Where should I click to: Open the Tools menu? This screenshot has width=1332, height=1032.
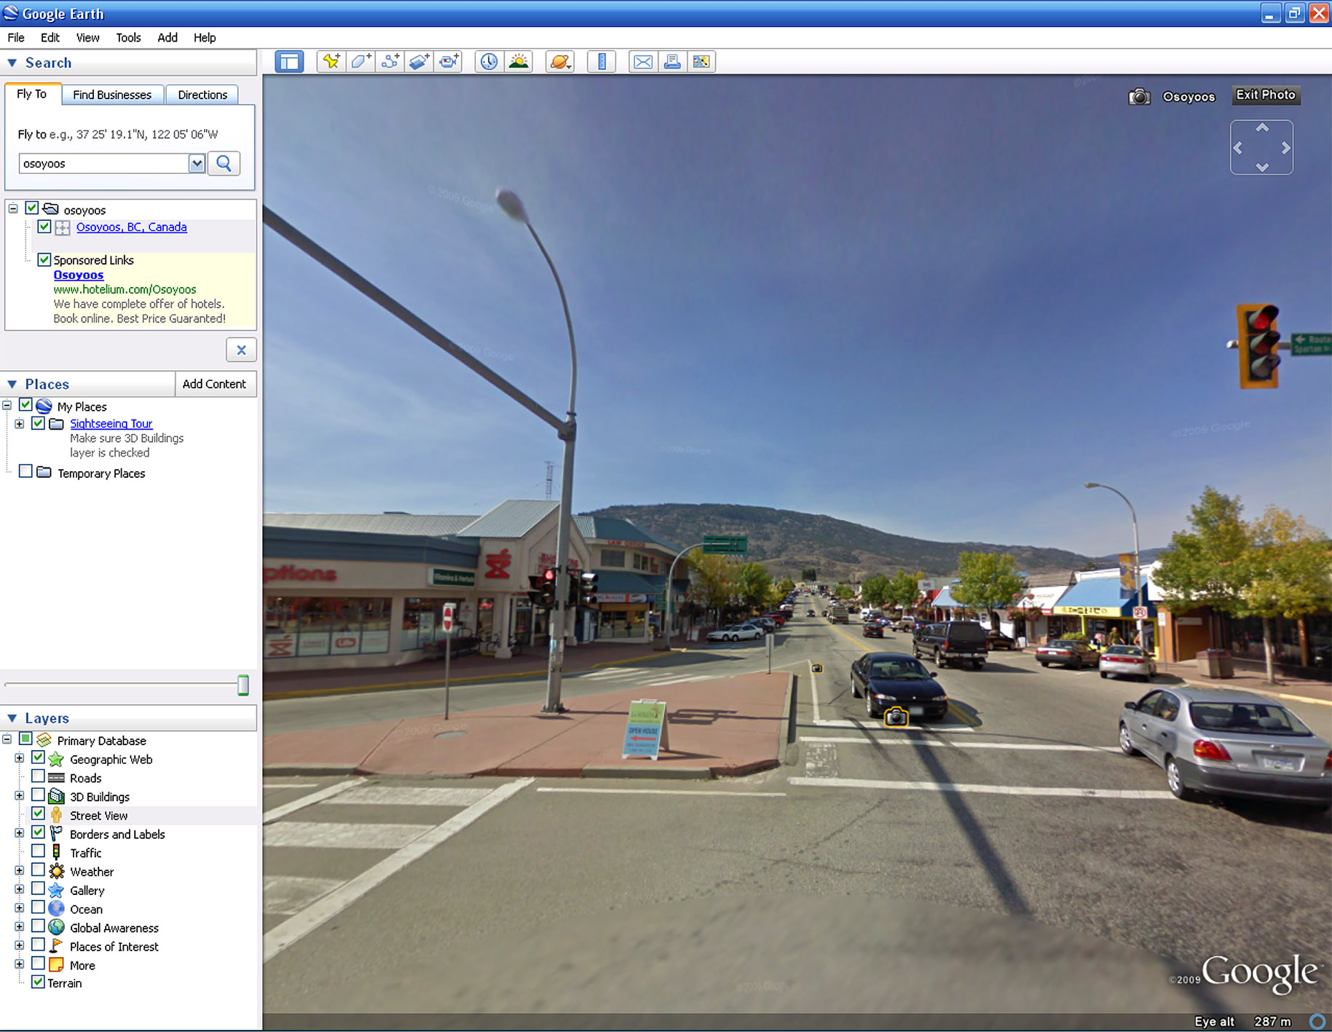(x=128, y=37)
